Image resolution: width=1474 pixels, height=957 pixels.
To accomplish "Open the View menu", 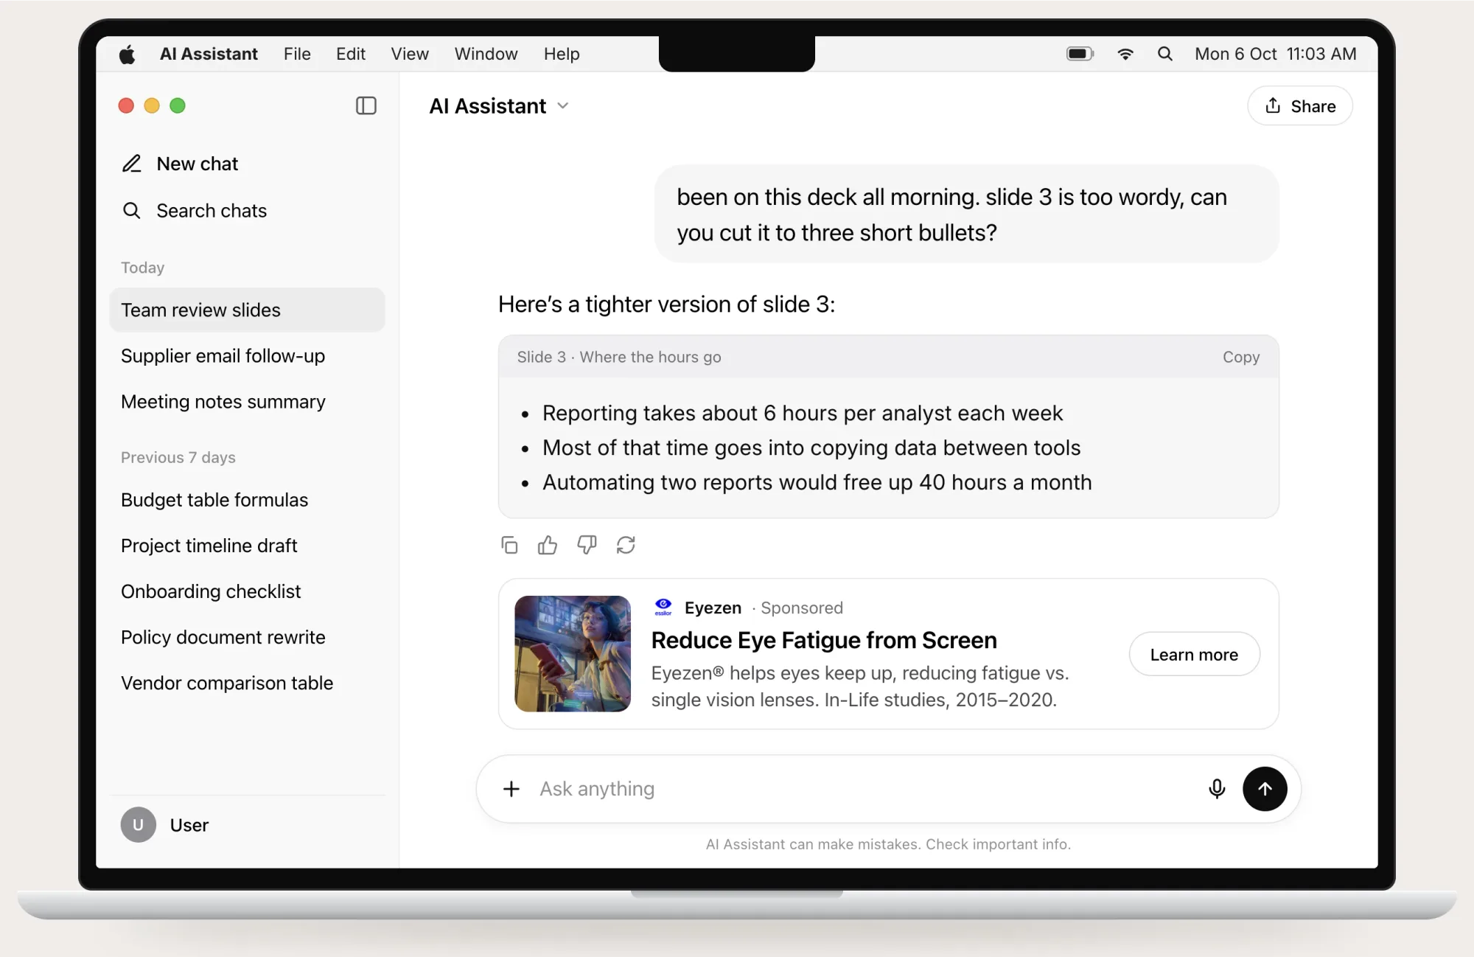I will point(410,54).
